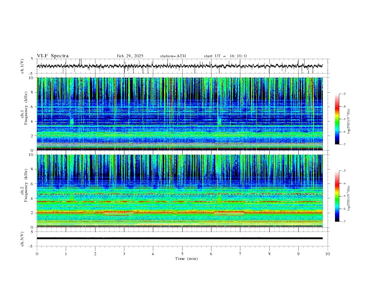Click the ch.2 colorbar "log(PSD)(V²/Hz)" label

(x=348, y=198)
